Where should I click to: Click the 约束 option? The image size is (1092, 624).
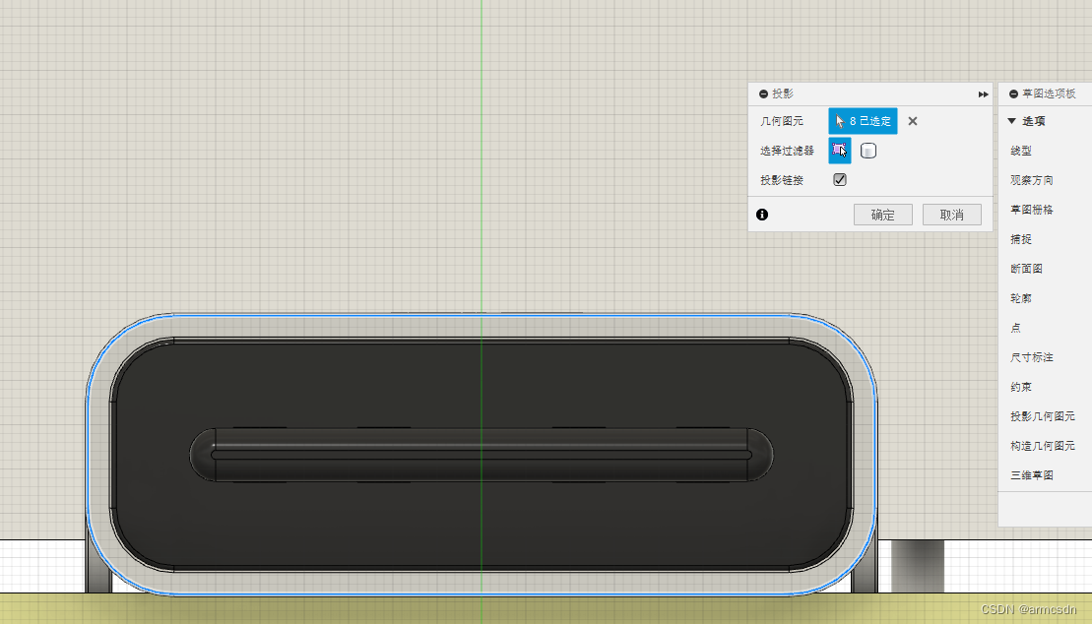tap(1021, 387)
